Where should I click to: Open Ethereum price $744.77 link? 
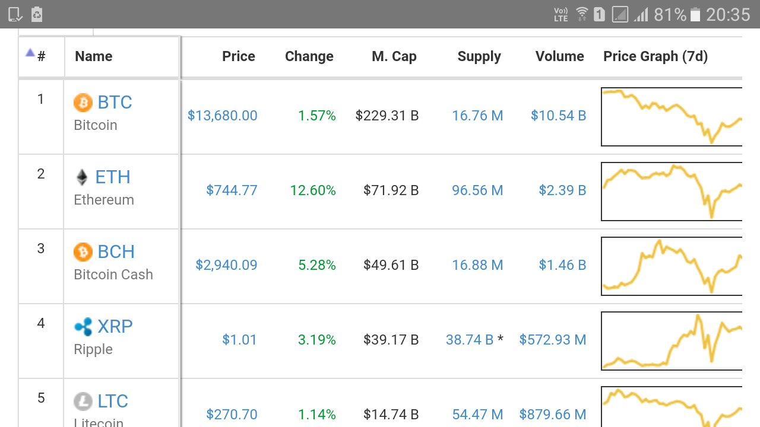tap(232, 190)
